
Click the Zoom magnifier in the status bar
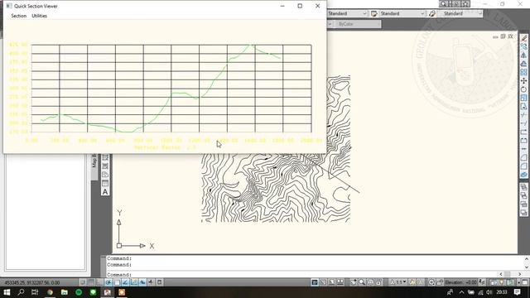(x=362, y=282)
